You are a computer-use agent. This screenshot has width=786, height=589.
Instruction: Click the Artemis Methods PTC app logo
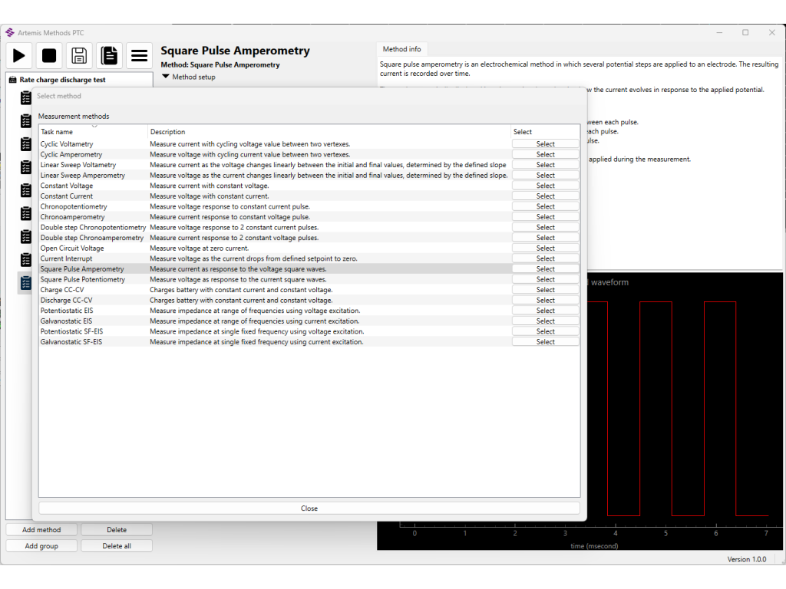tap(10, 33)
